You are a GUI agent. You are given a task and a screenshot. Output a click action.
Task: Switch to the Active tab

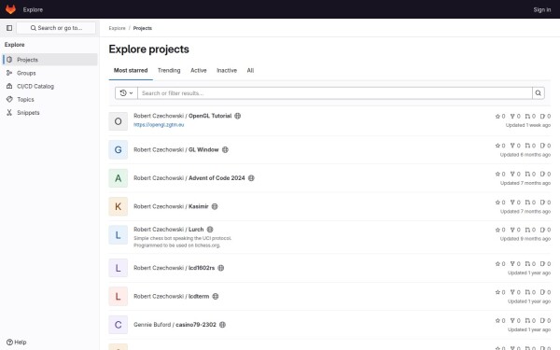coord(199,70)
